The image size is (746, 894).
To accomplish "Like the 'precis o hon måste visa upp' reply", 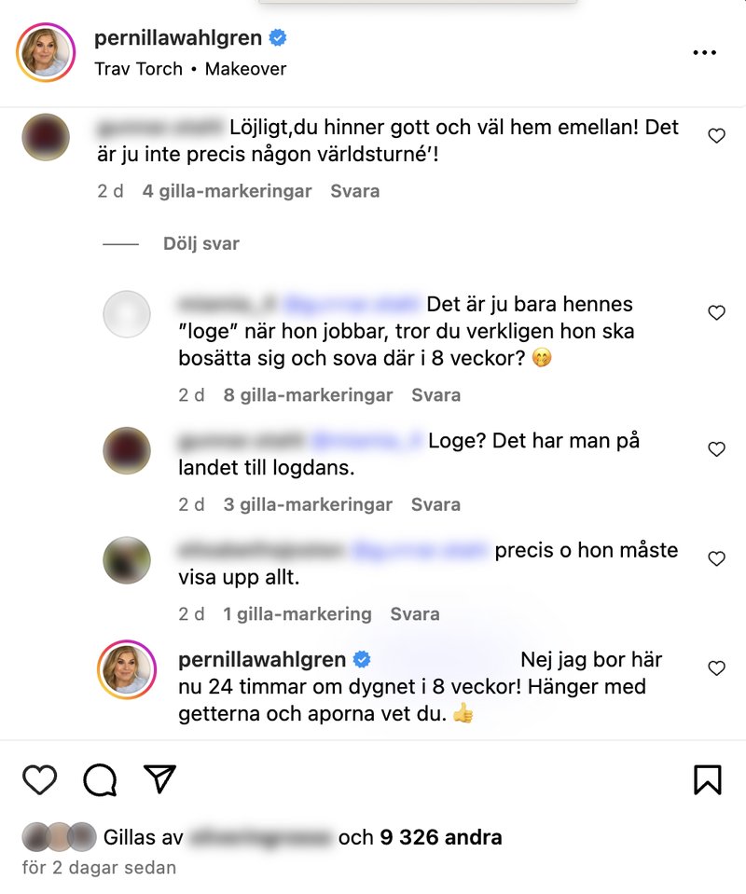I will click(x=716, y=558).
